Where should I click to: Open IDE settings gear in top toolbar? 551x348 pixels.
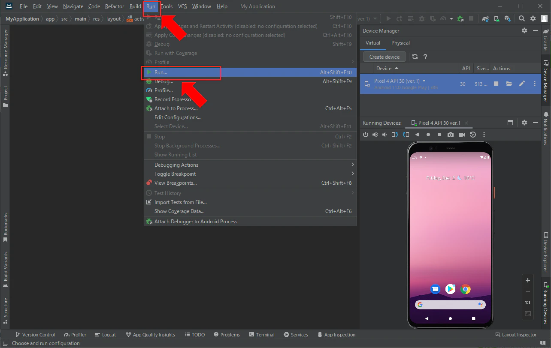(533, 19)
